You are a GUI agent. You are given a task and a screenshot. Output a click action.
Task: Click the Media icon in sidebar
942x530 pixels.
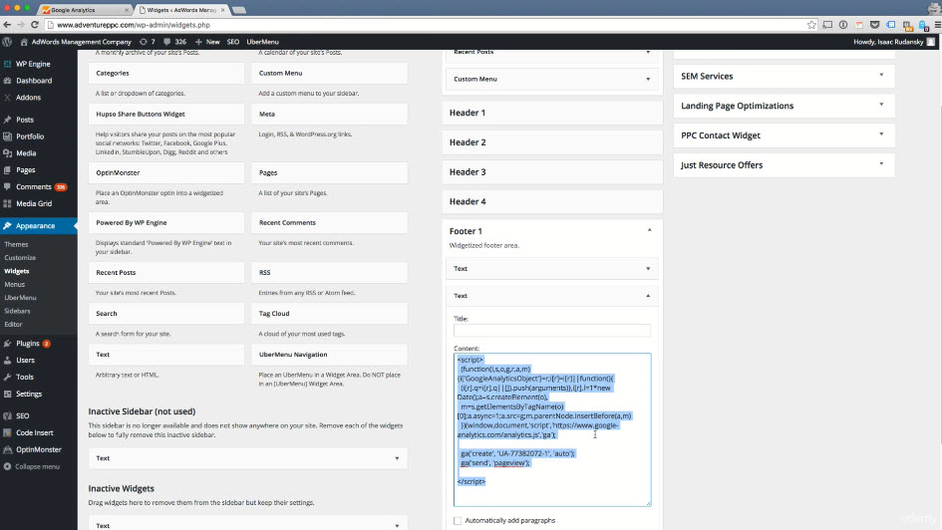point(8,153)
